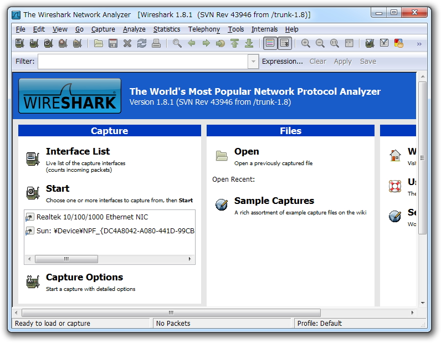Click the vertical scrollbar down arrow
The image size is (441, 343).
pyautogui.click(x=422, y=303)
